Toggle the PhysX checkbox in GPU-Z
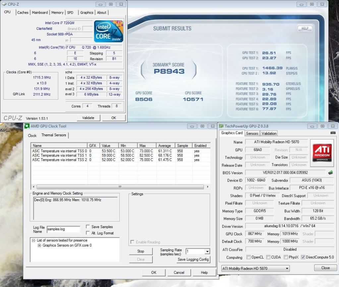This screenshot has width=339, height=287. [286, 257]
